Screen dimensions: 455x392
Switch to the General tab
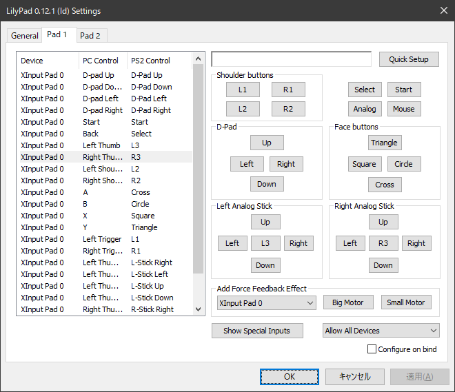(24, 36)
